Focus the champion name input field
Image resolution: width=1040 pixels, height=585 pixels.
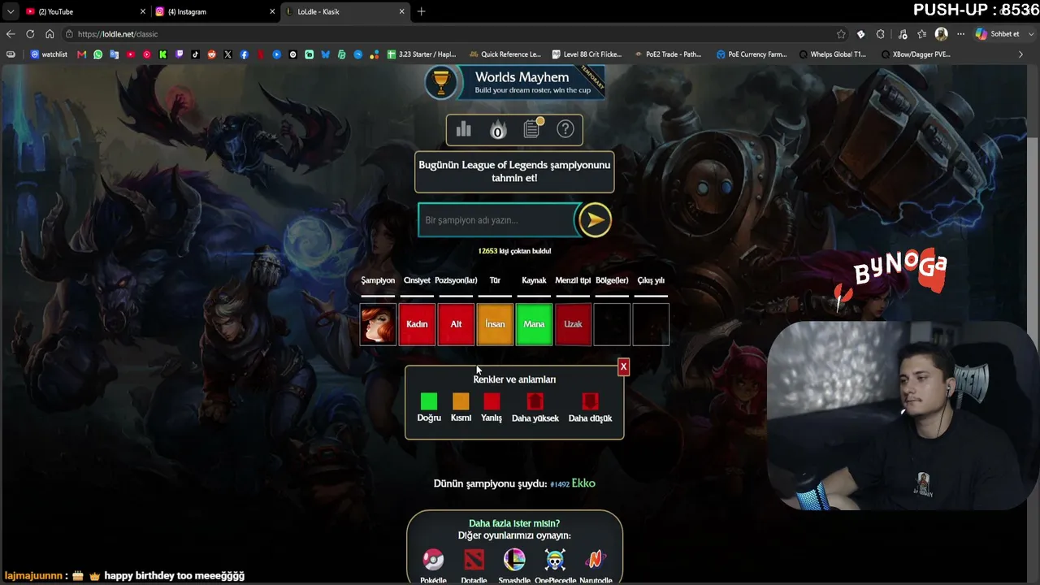[x=496, y=220]
